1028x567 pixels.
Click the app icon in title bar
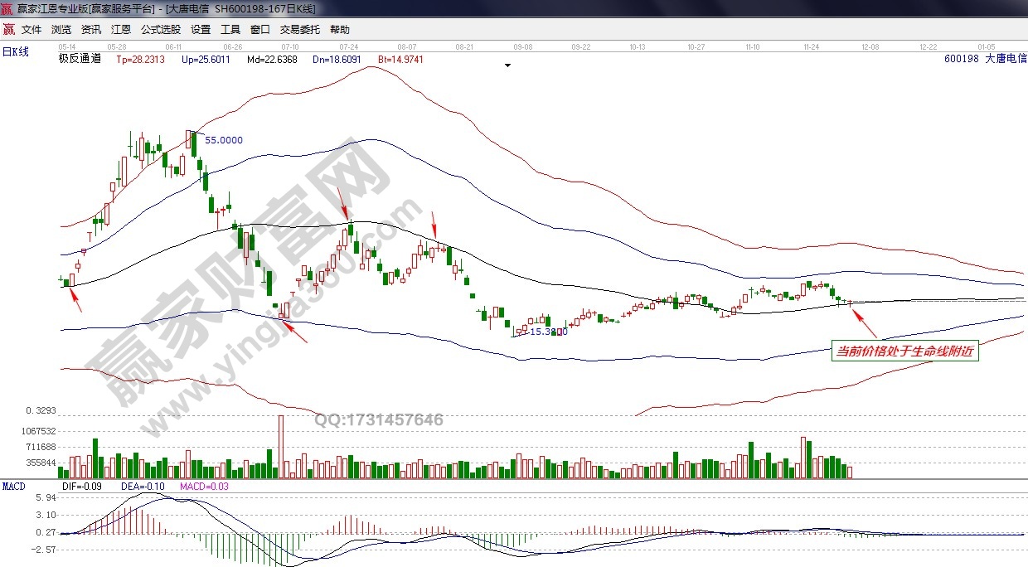[x=7, y=8]
